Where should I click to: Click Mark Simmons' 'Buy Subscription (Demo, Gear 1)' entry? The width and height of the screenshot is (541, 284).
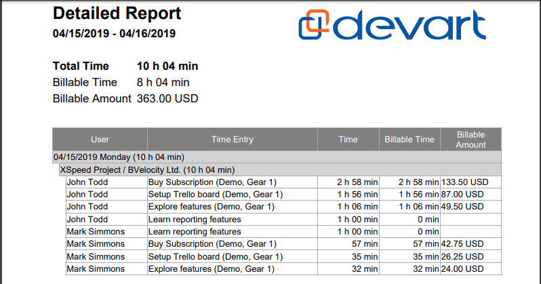click(x=212, y=244)
